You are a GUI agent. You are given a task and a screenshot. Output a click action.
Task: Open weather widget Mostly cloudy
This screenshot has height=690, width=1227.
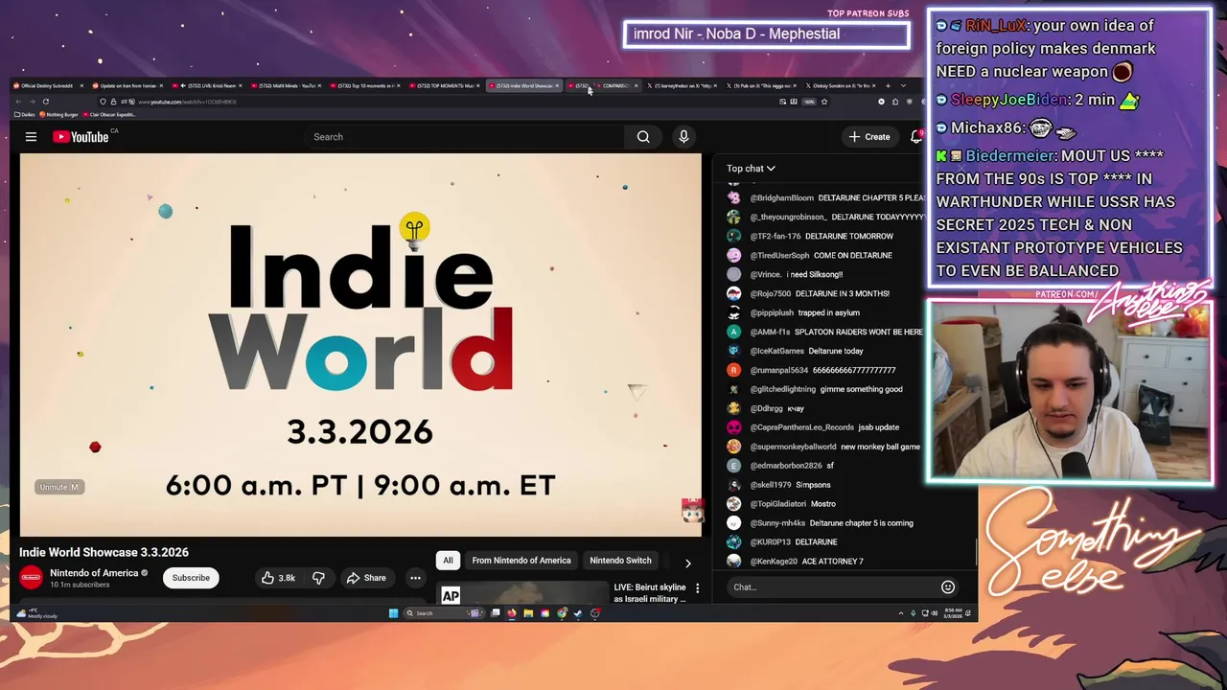coord(36,613)
